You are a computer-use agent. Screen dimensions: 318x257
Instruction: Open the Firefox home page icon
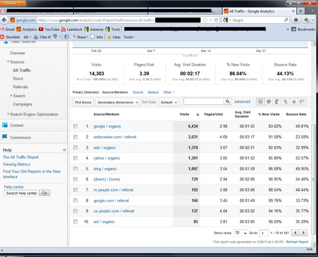click(296, 20)
